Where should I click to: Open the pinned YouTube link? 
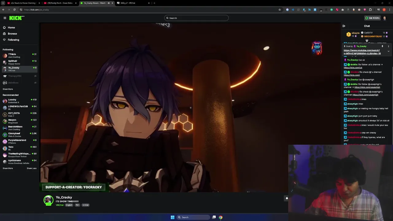(362, 52)
